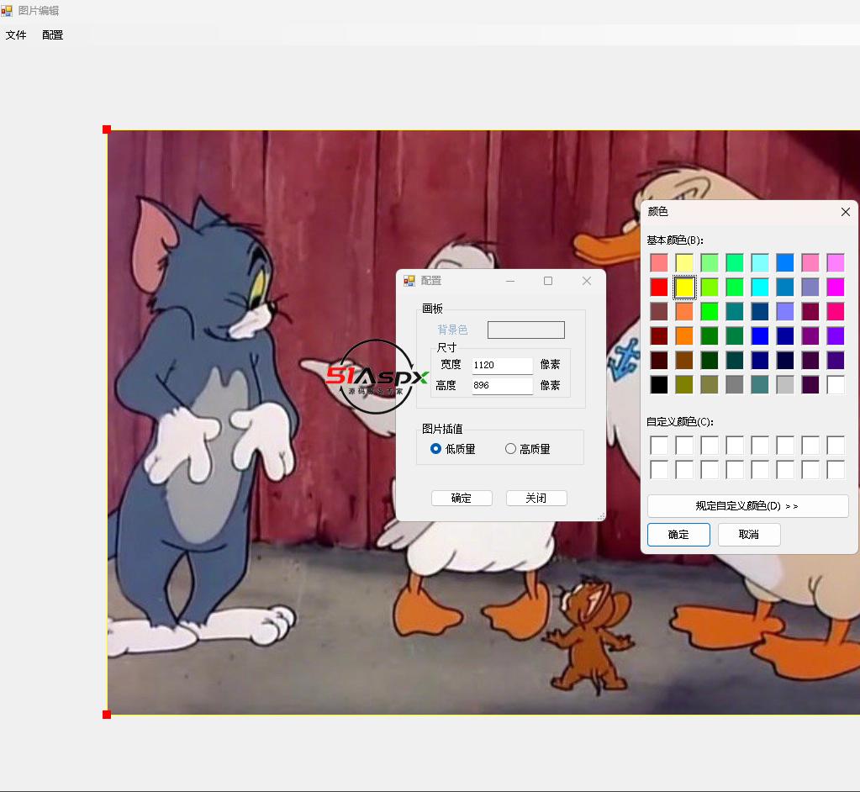Click the 背景色 color box
The height and width of the screenshot is (792, 860).
[x=526, y=330]
